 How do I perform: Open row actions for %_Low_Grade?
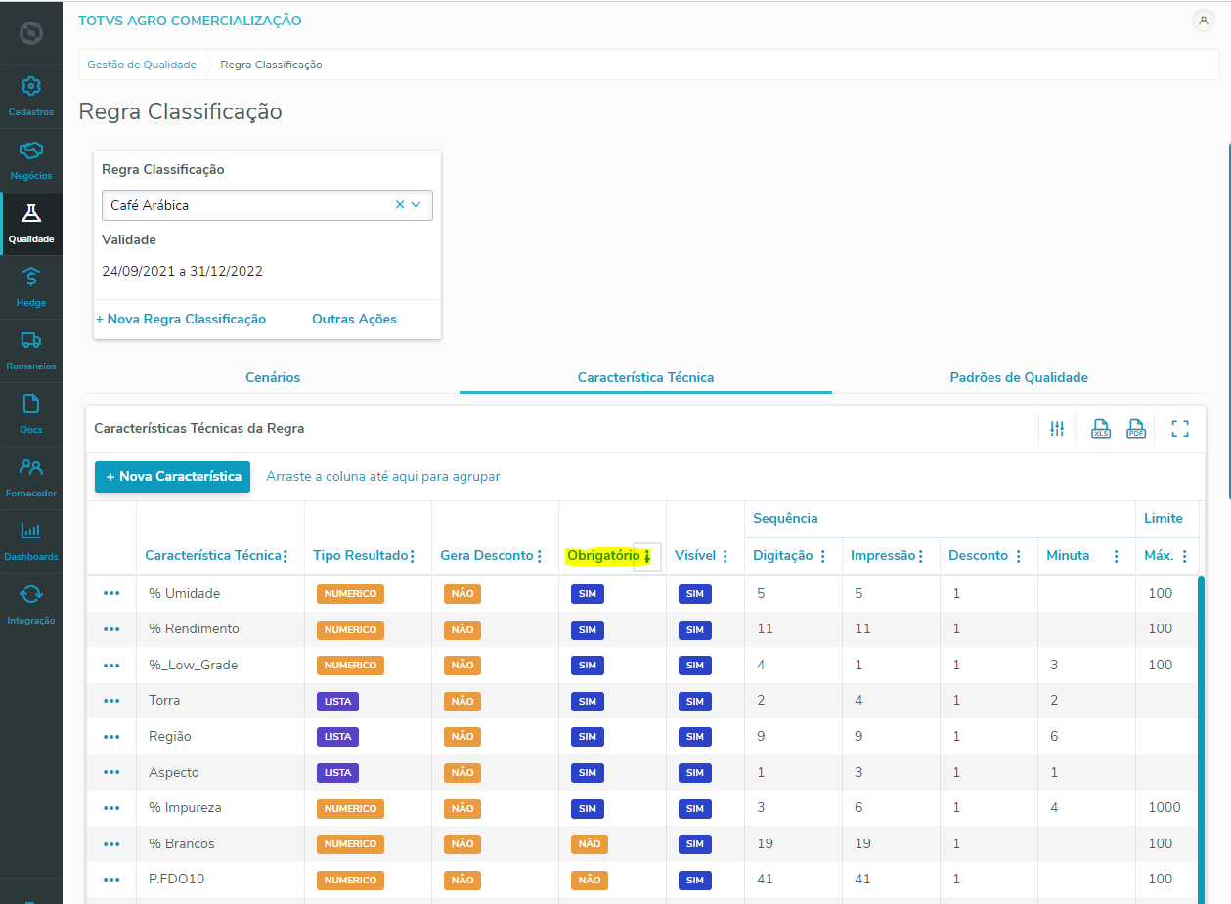111,666
